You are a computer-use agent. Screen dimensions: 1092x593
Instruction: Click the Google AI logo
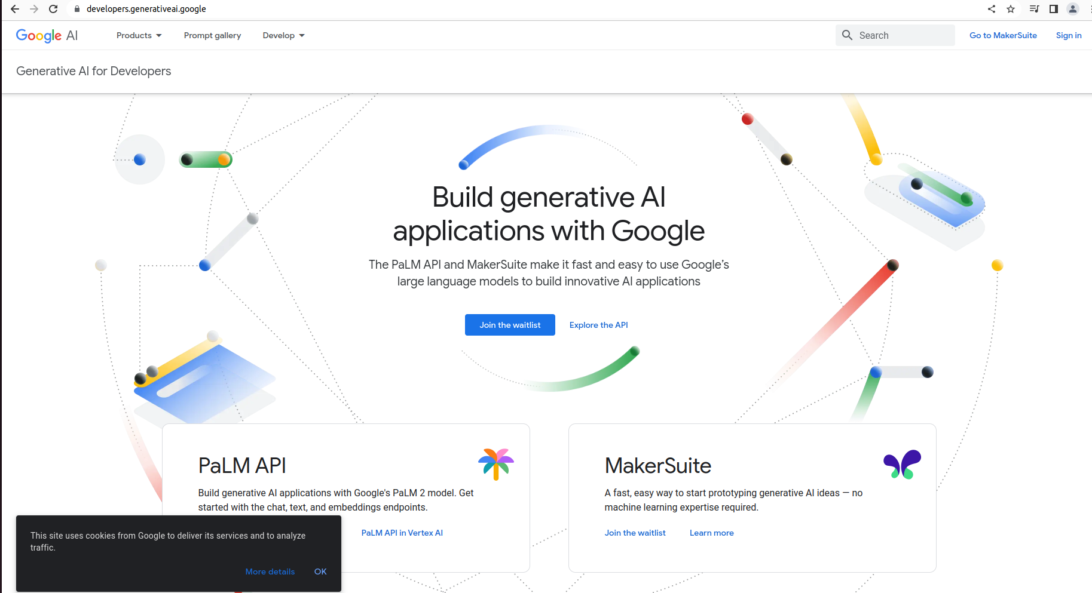click(x=47, y=35)
